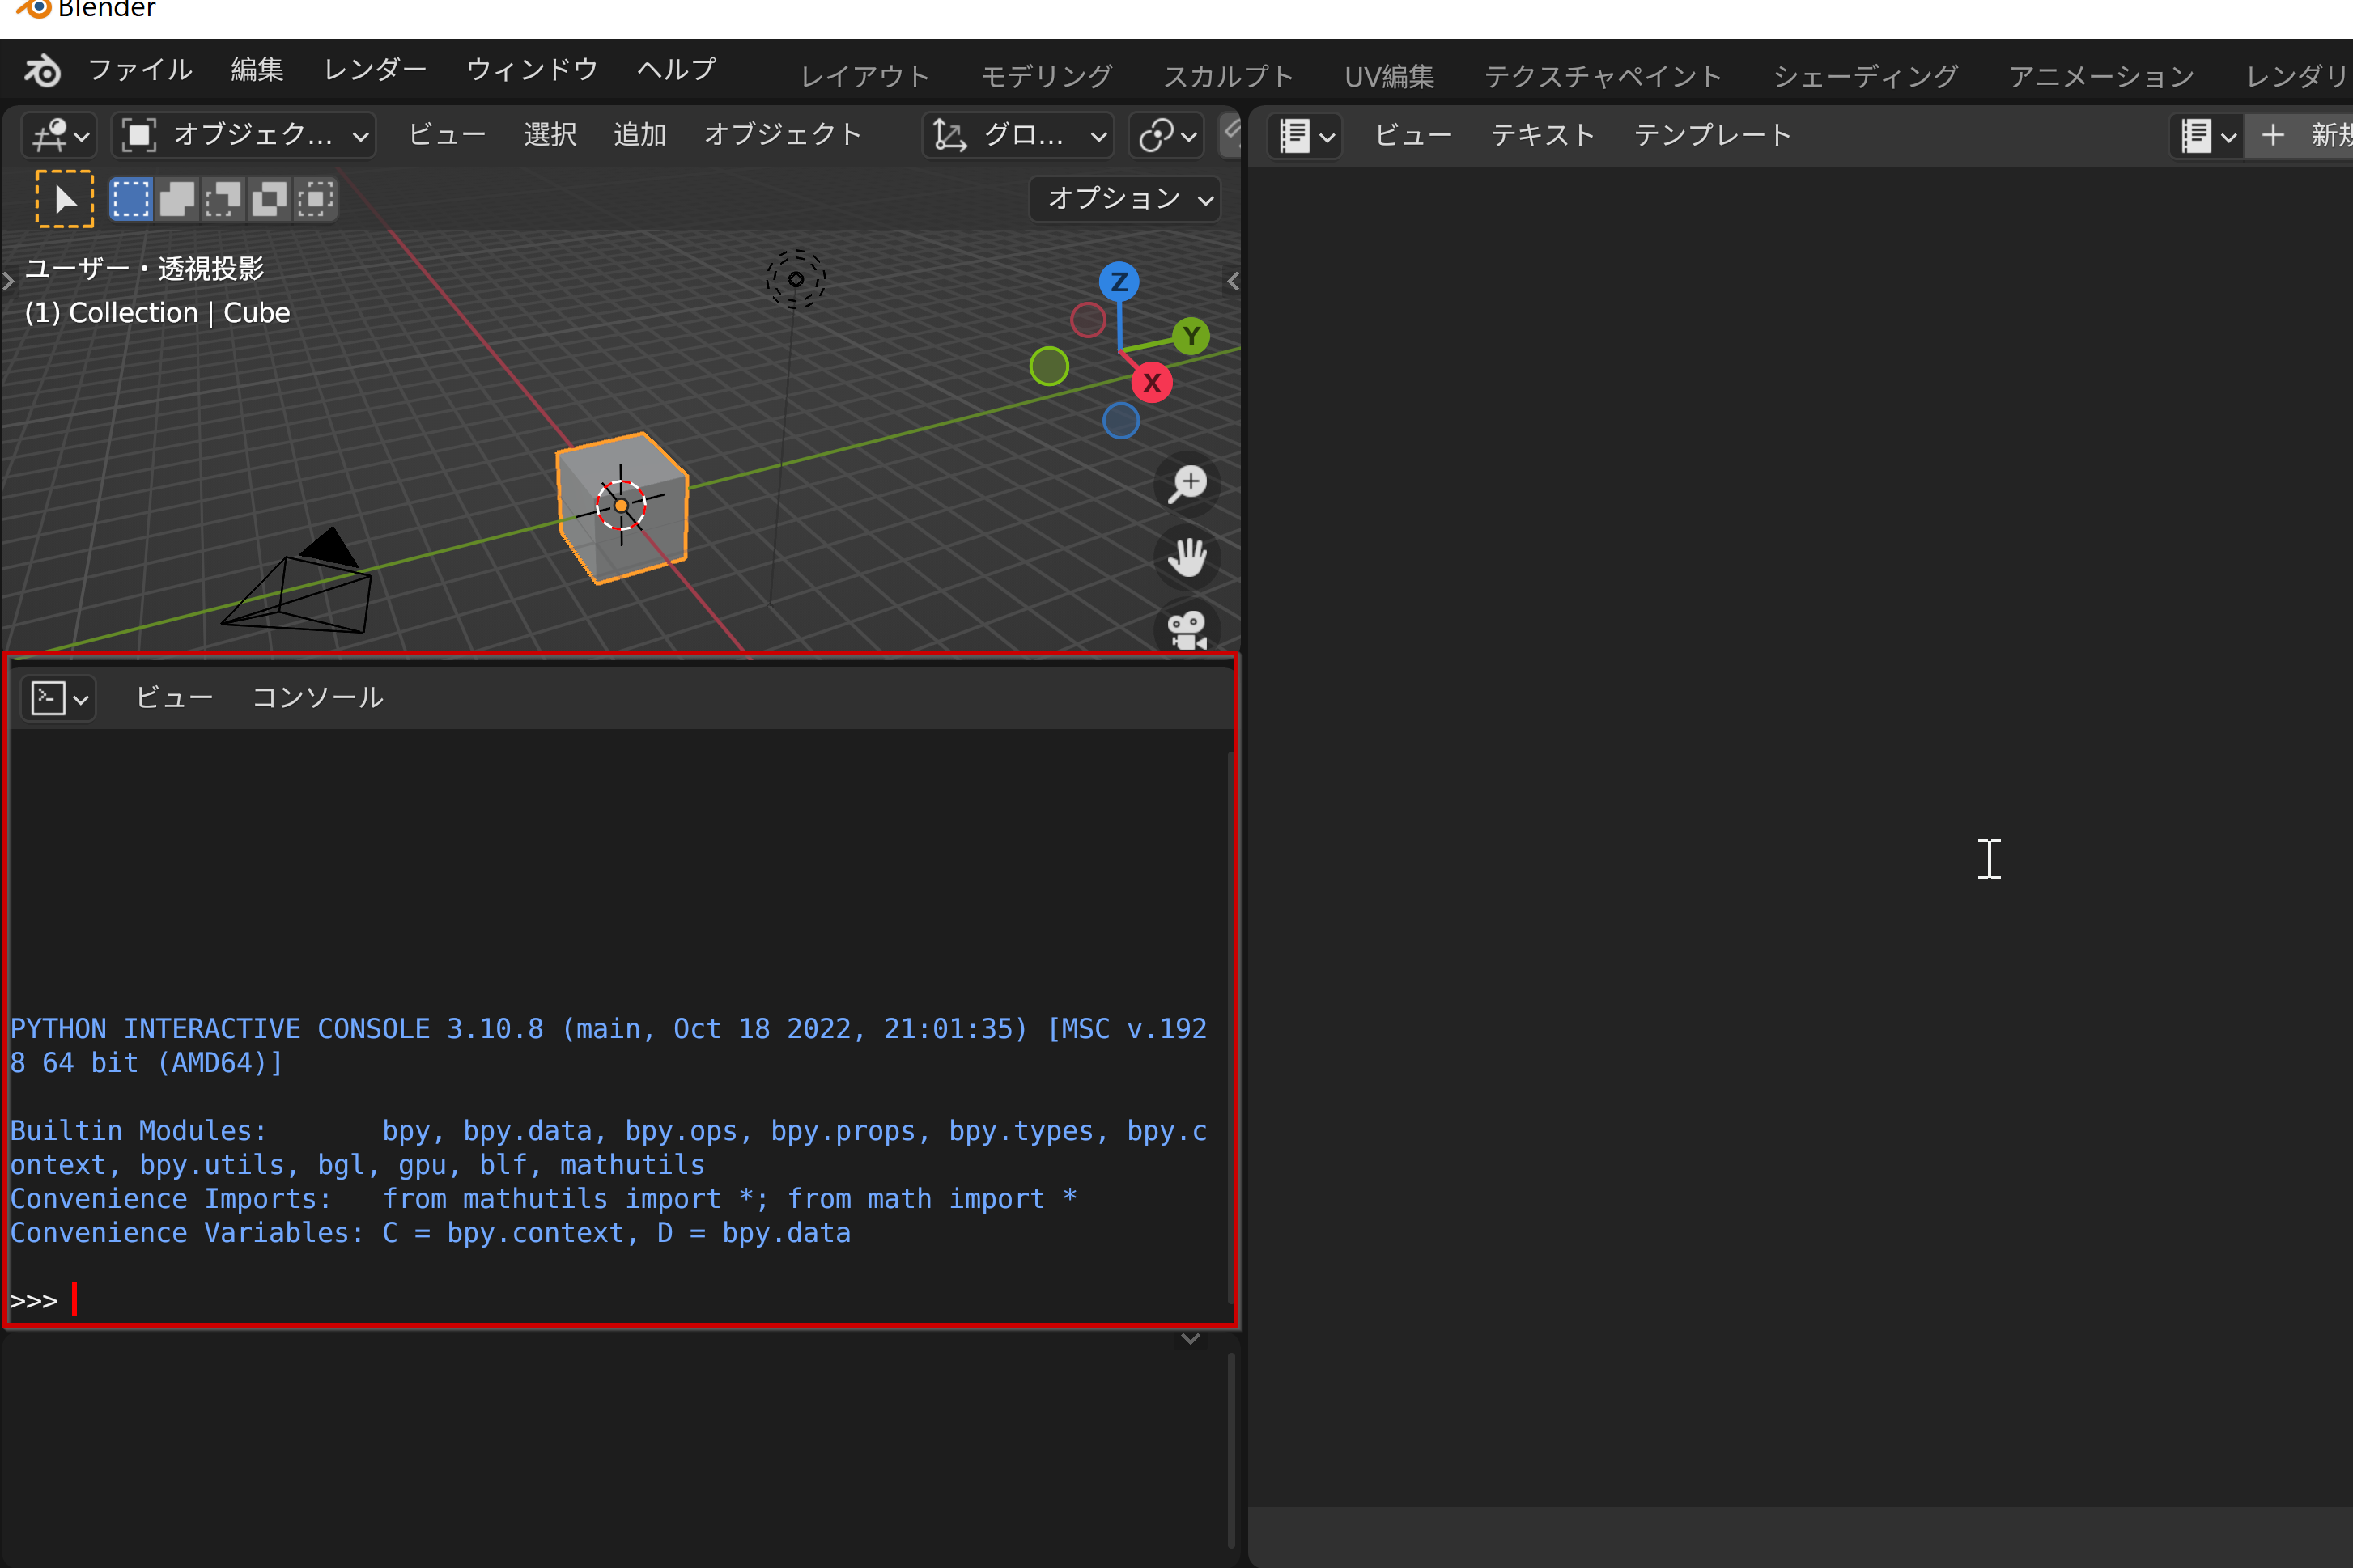2353x1568 pixels.
Task: Click the モデリング workspace tab
Action: [x=1045, y=74]
